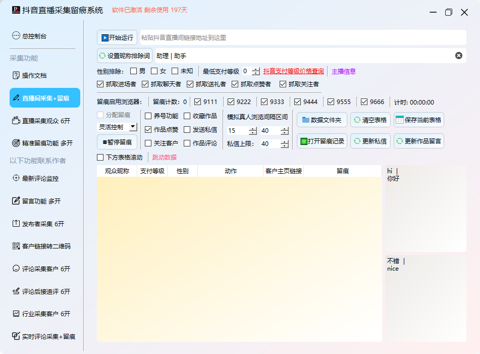This screenshot has height=354, width=480.
Task: Enable 下方表格滚动 checkbox
Action: [x=100, y=157]
